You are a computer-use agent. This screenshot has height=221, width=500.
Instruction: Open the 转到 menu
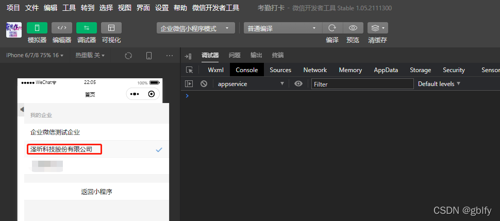(x=88, y=8)
